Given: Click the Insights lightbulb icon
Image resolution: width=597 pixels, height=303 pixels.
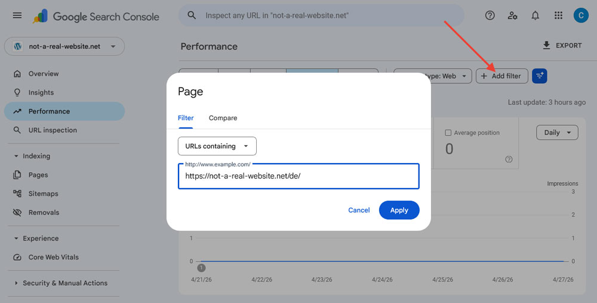Looking at the screenshot, I should 17,92.
